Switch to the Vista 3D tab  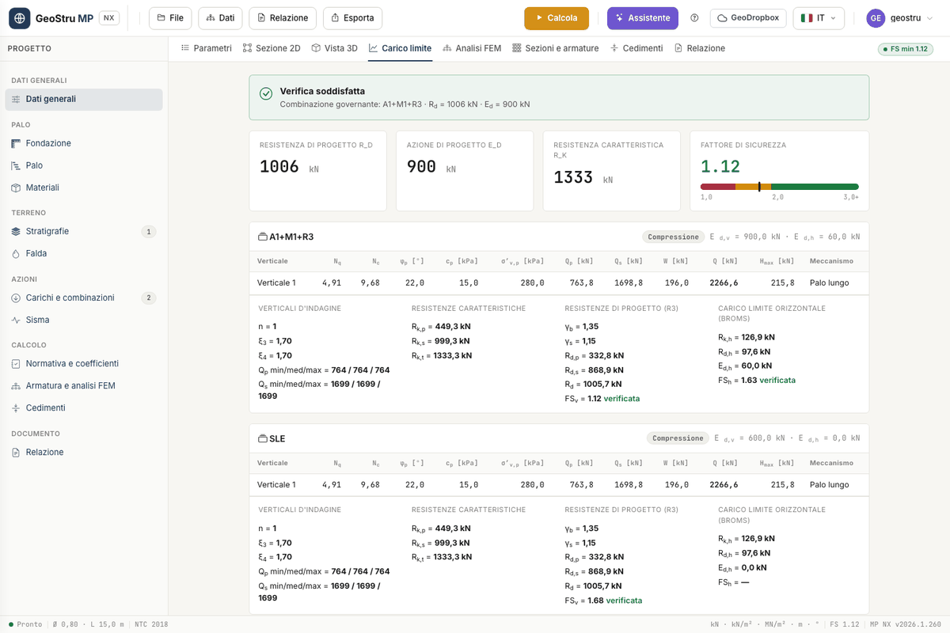click(334, 48)
